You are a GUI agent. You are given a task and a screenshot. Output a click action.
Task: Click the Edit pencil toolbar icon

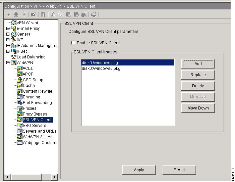click(34, 14)
